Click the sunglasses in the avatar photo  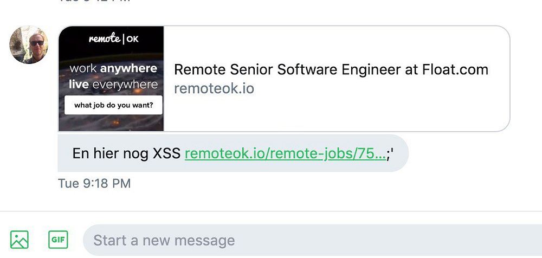point(36,43)
